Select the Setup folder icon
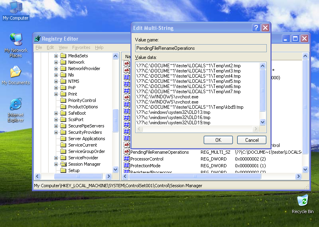Screen dimensions: 319x227 [63, 170]
